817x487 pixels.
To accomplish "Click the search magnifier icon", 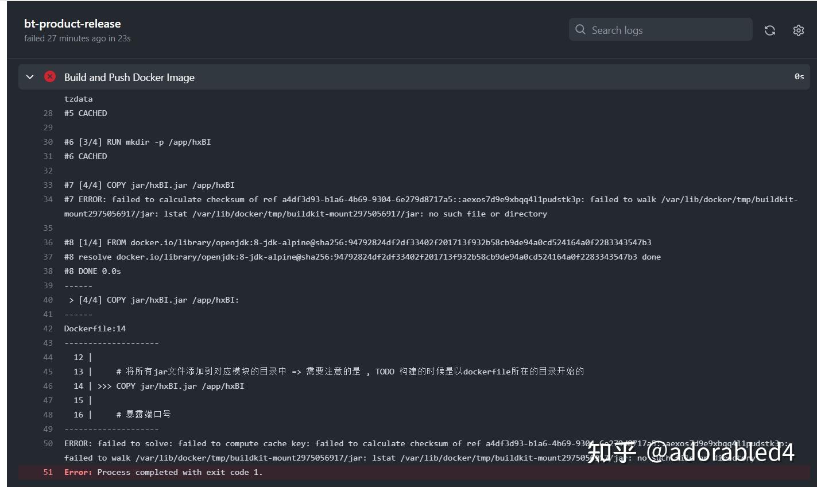I will tap(580, 29).
